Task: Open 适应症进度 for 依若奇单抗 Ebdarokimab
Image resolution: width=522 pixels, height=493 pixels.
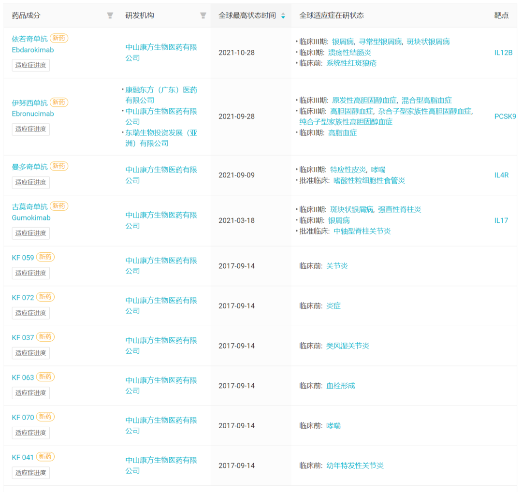Action: [x=30, y=65]
